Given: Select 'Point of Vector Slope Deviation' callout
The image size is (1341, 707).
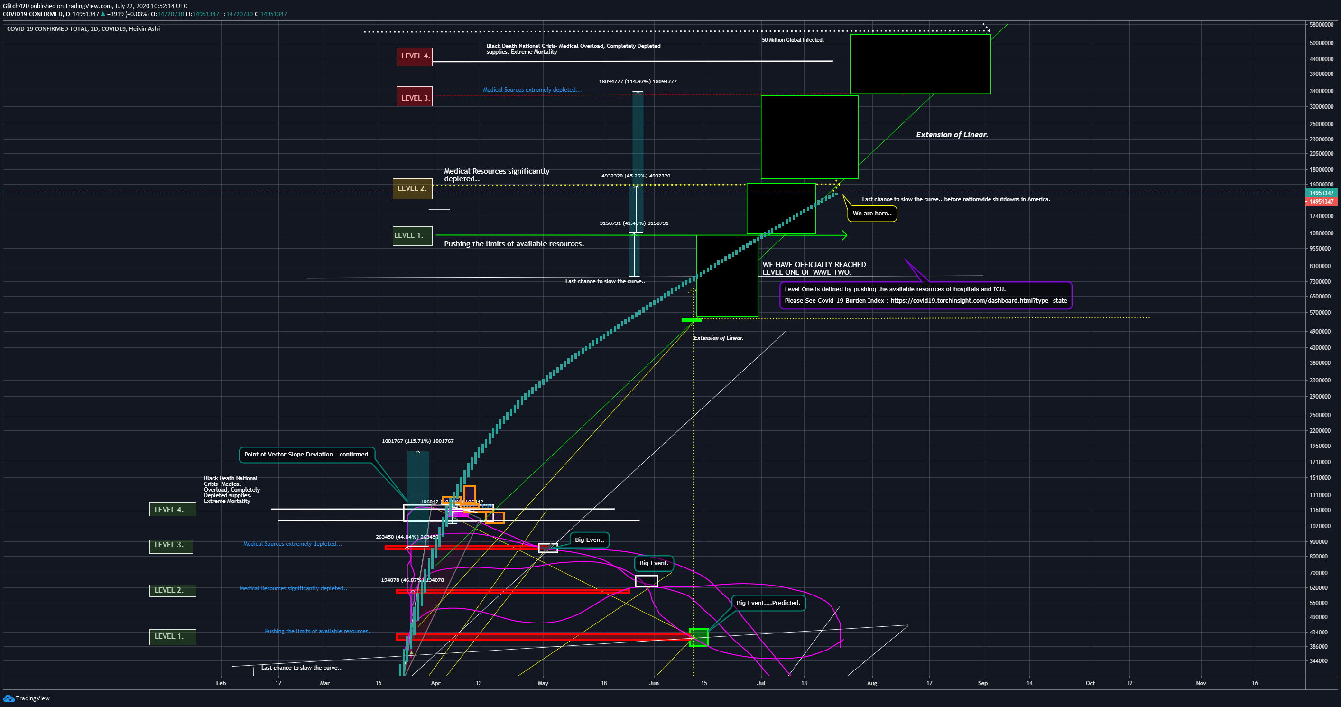Looking at the screenshot, I should (x=307, y=455).
